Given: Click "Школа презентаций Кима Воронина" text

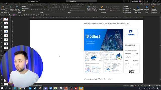Looking at the screenshot, I should tap(97, 79).
